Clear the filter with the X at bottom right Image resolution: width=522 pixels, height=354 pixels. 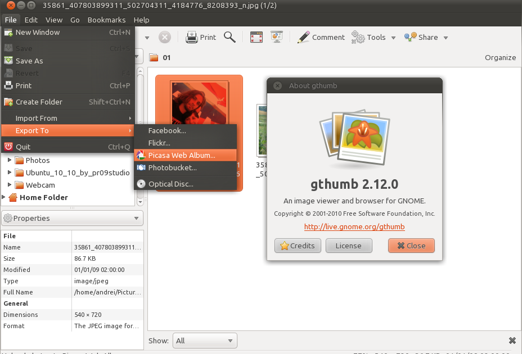[x=512, y=341]
